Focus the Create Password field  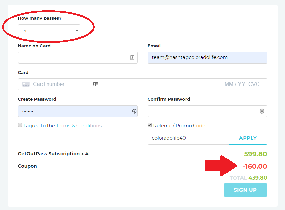tap(78, 111)
